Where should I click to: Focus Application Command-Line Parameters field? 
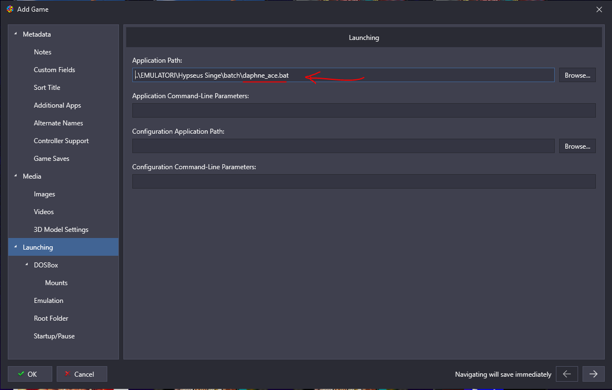(364, 110)
